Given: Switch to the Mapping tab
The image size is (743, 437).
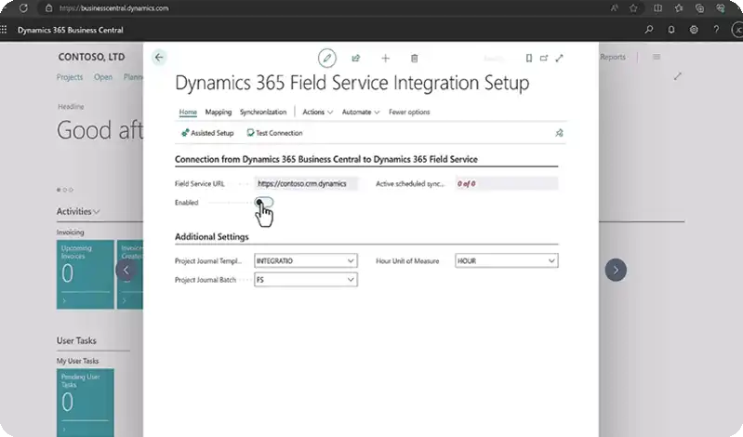Looking at the screenshot, I should point(219,112).
